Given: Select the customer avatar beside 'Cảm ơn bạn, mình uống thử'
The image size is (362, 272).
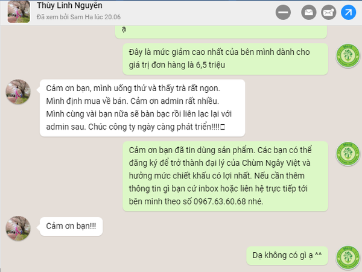Looking at the screenshot, I should coord(18,92).
